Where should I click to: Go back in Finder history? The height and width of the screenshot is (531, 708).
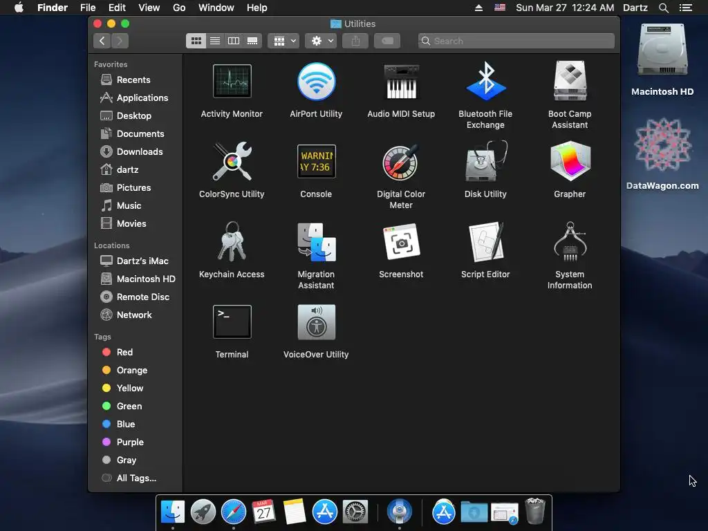(x=102, y=41)
